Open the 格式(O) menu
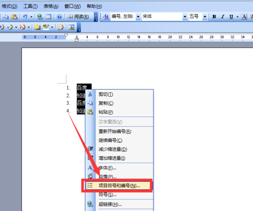The width and height of the screenshot is (253, 211). point(9,6)
